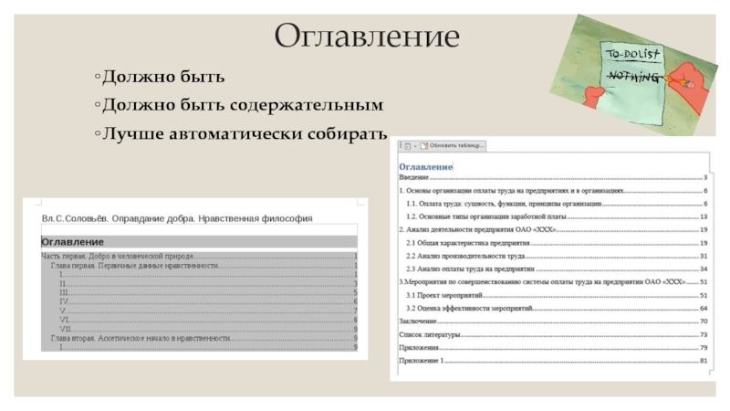The image size is (730, 411).
Task: Open '3.1 Проект мероприятий' entry
Action: (557, 295)
